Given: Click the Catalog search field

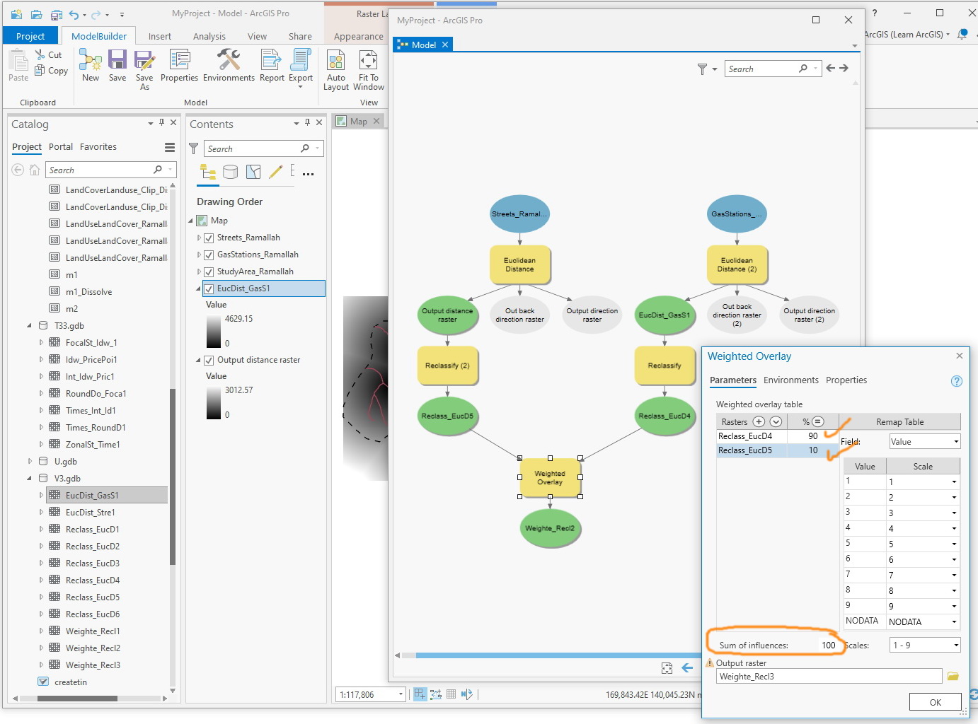Looking at the screenshot, I should point(111,170).
